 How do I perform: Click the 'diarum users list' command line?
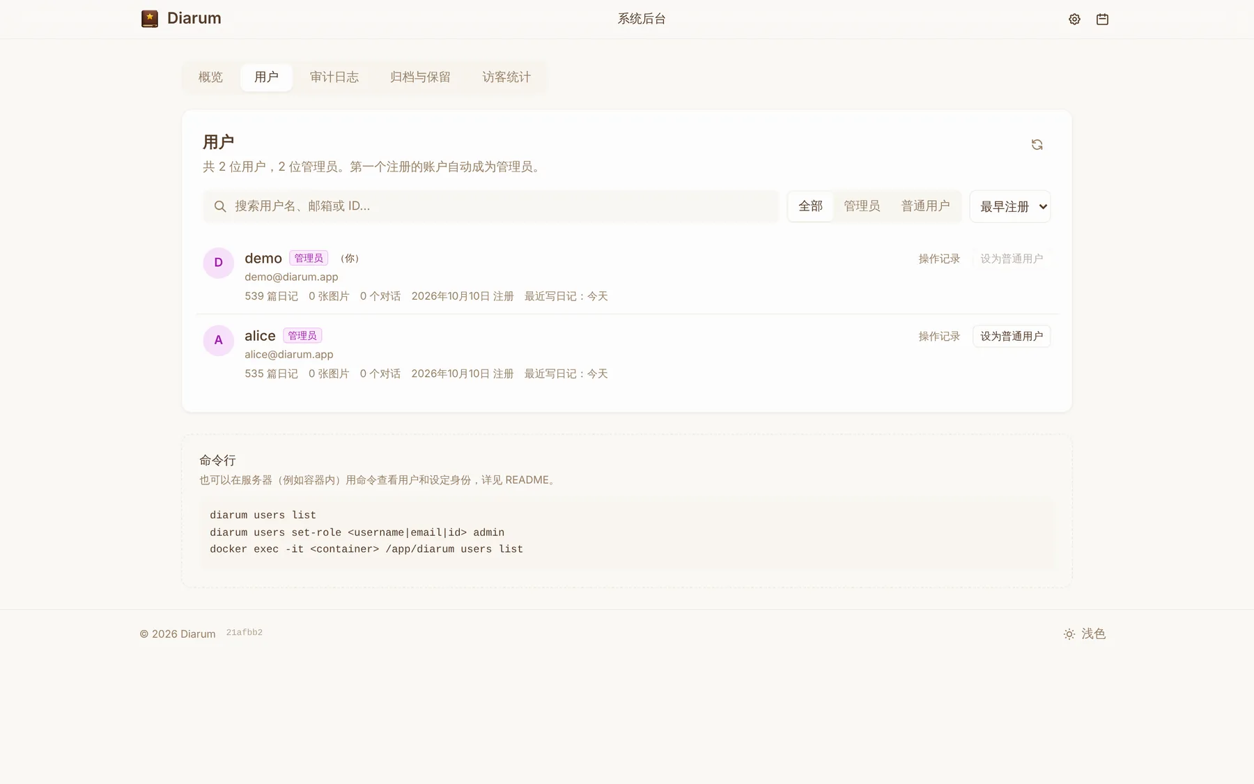[263, 515]
